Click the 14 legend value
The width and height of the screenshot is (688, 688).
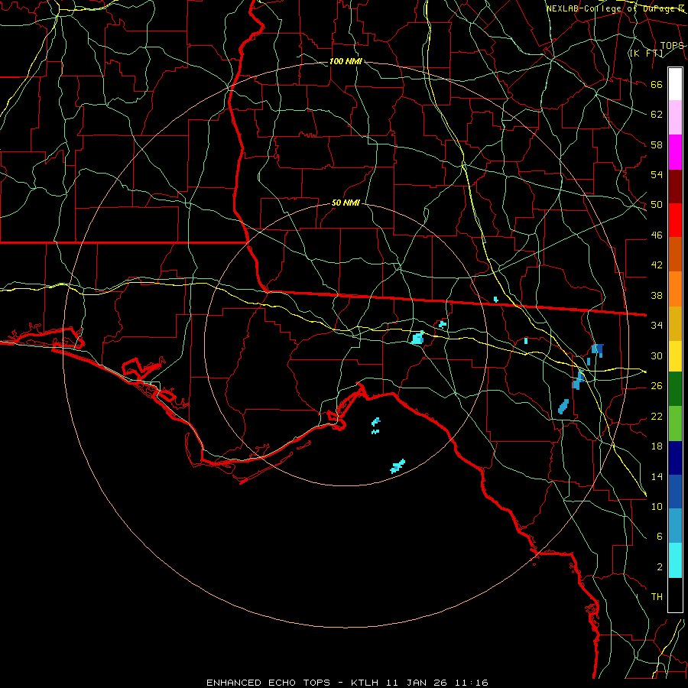tap(657, 476)
